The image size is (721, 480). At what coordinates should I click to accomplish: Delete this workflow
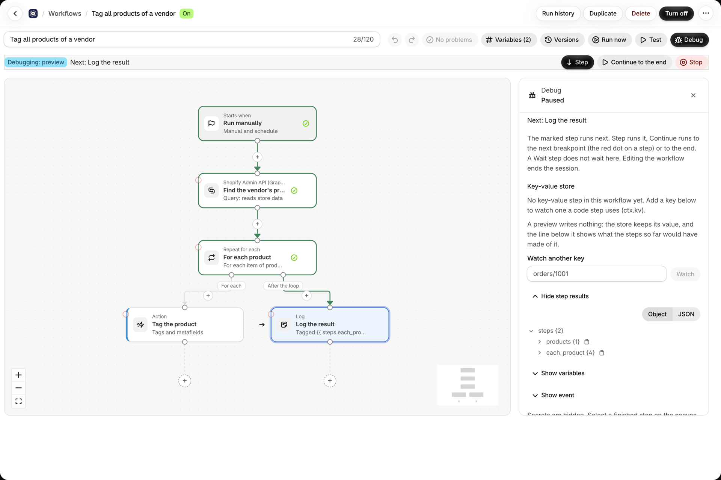pos(641,13)
